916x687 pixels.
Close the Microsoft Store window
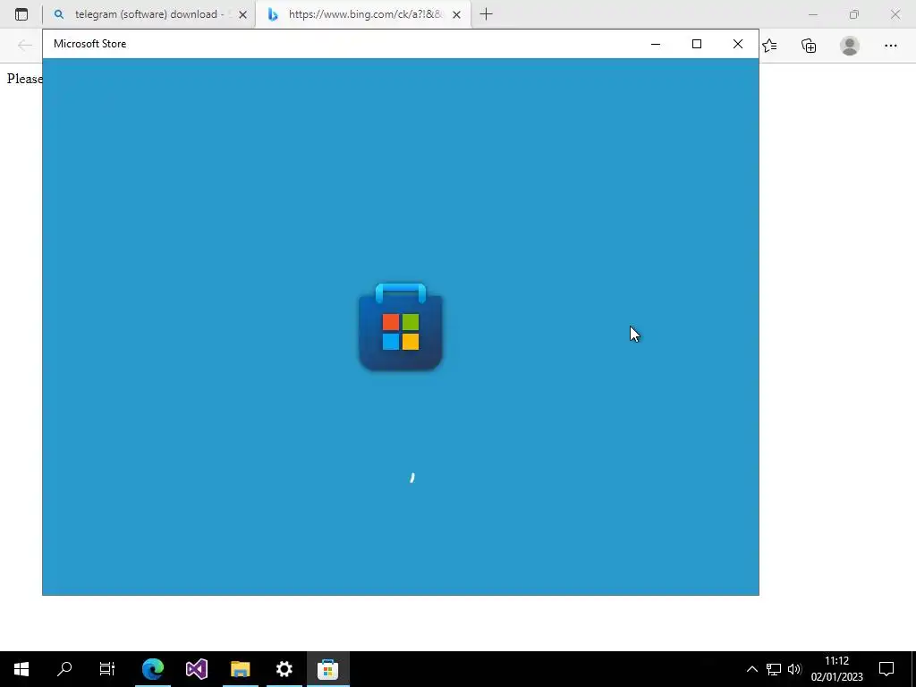point(738,44)
